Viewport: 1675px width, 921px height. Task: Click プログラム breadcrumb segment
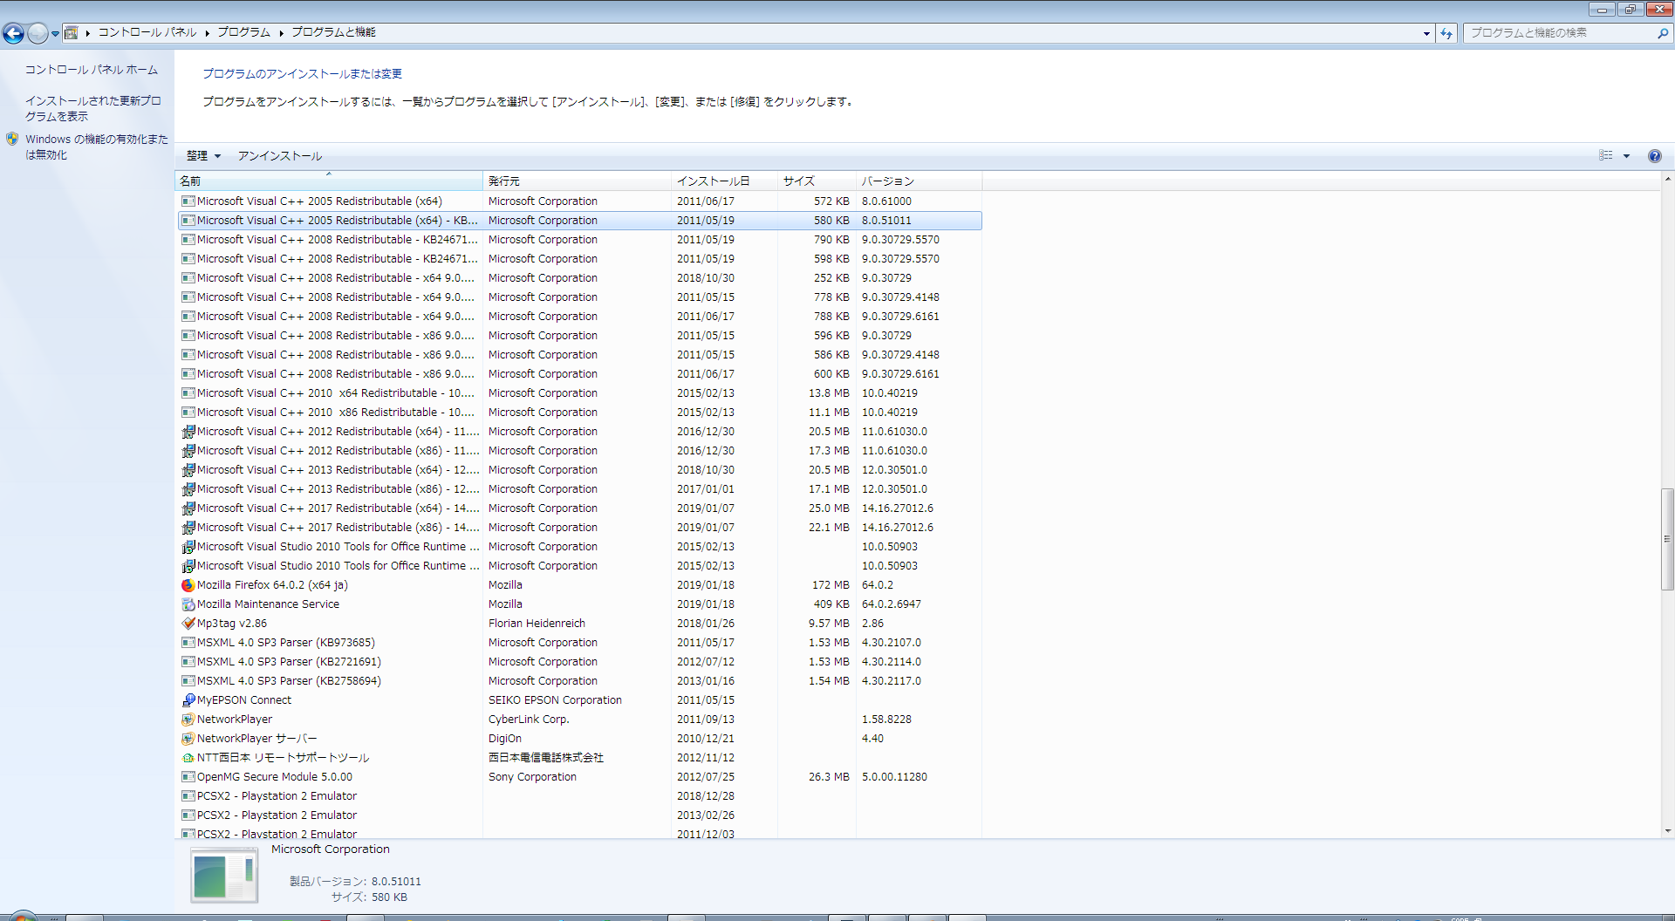(243, 32)
